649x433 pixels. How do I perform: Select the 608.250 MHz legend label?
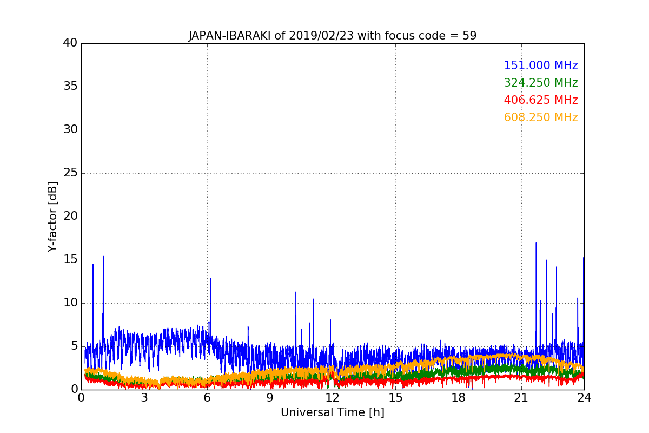pos(541,117)
